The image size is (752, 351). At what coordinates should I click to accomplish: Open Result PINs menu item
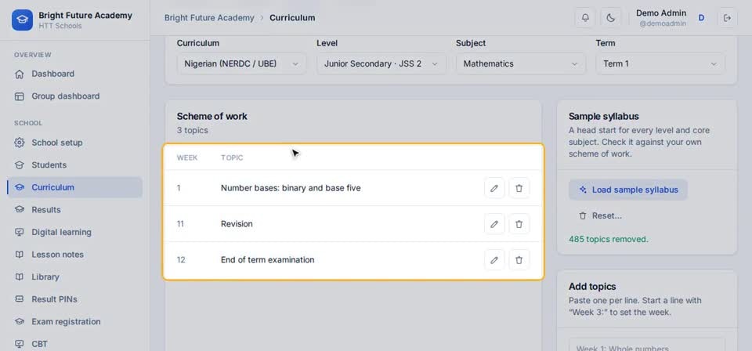[x=75, y=299]
